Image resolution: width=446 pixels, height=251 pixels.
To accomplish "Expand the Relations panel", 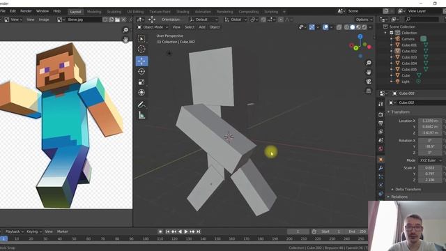I will [389, 197].
